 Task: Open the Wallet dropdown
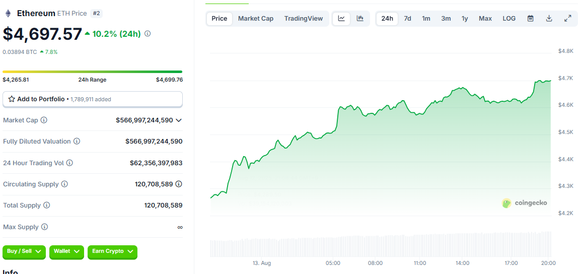point(66,251)
